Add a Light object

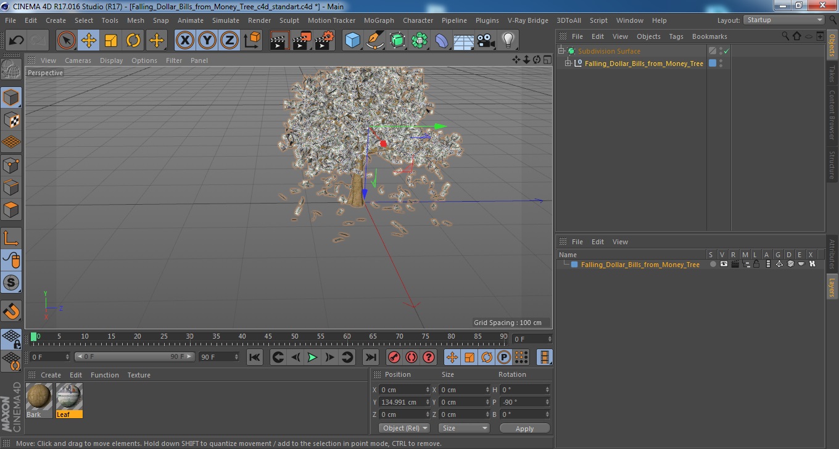tap(508, 41)
